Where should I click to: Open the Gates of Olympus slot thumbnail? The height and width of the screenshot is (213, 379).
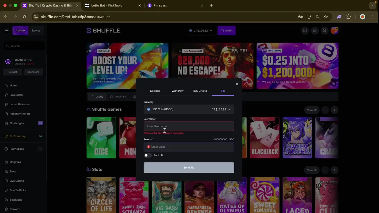pyautogui.click(x=232, y=195)
